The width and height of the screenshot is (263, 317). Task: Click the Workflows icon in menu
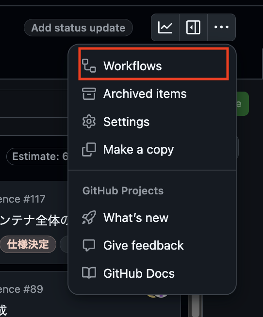coord(89,66)
